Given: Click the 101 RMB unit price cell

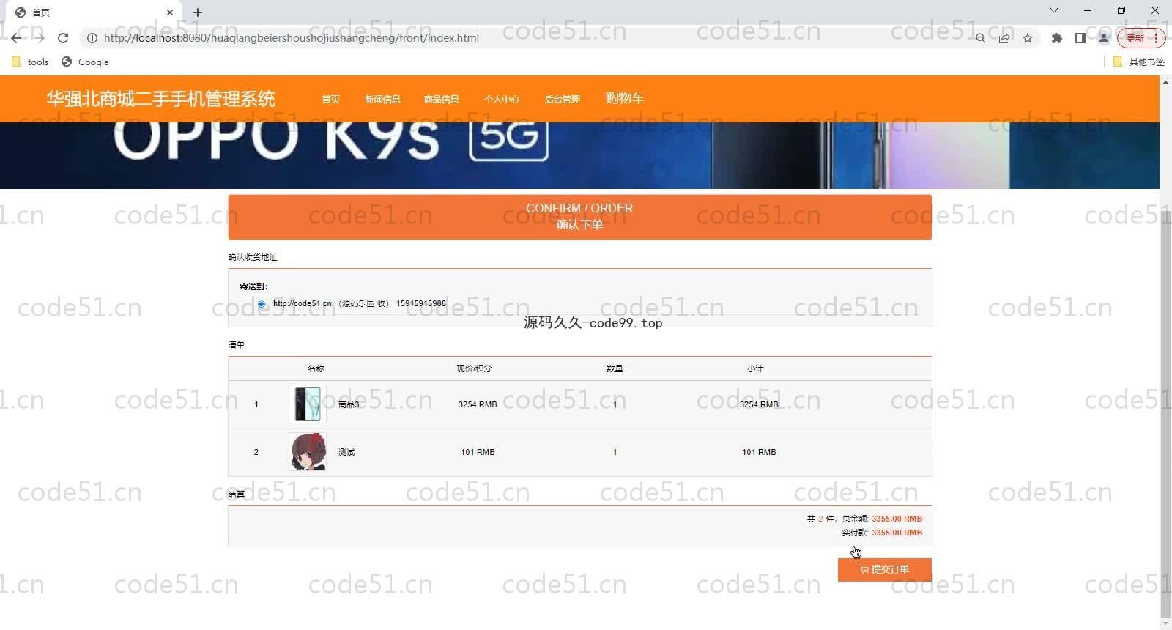Looking at the screenshot, I should tap(478, 452).
